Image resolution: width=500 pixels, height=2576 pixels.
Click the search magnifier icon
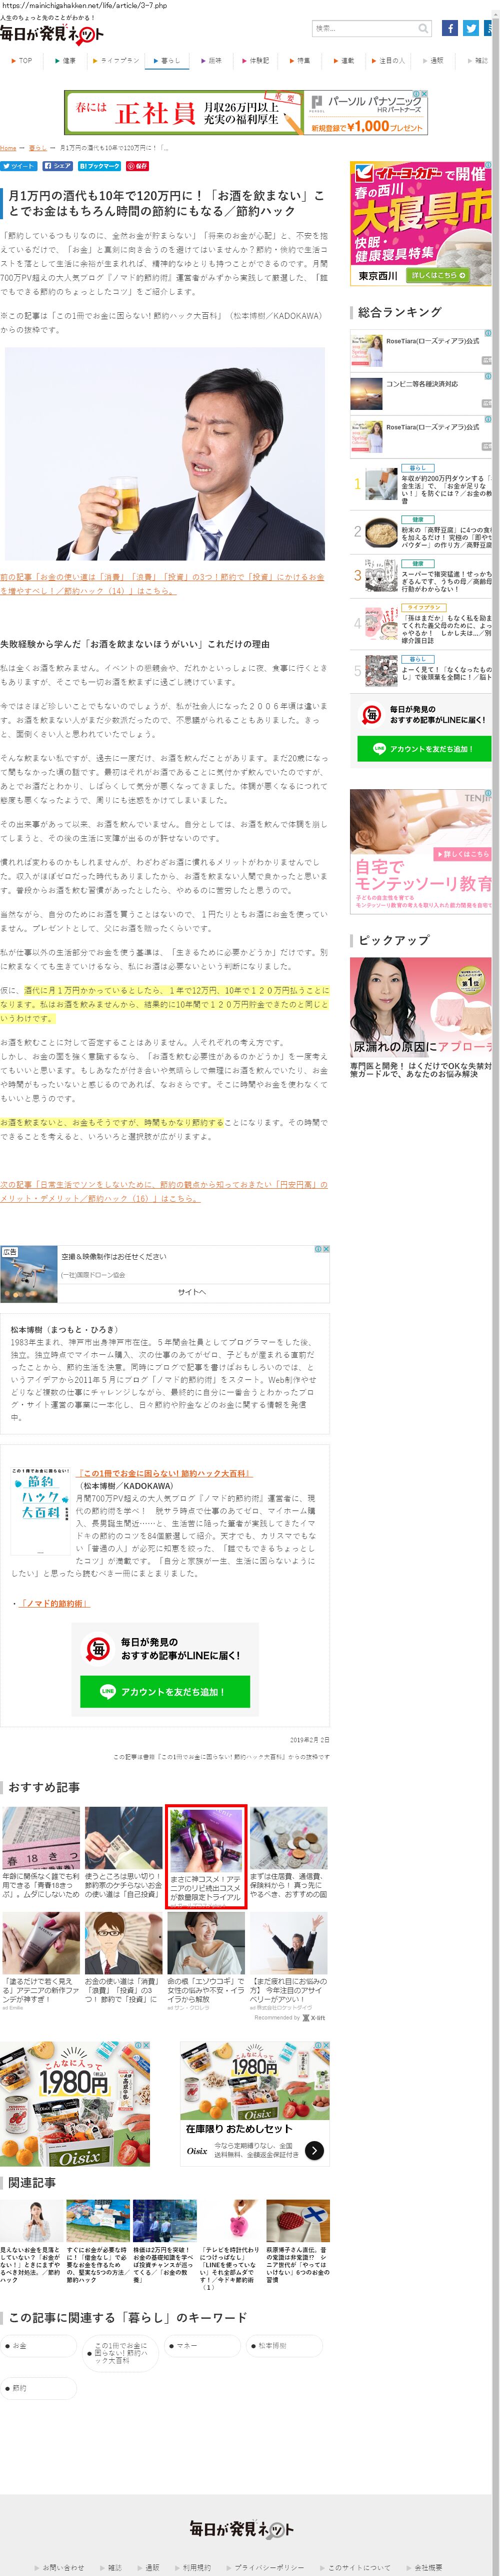(424, 28)
